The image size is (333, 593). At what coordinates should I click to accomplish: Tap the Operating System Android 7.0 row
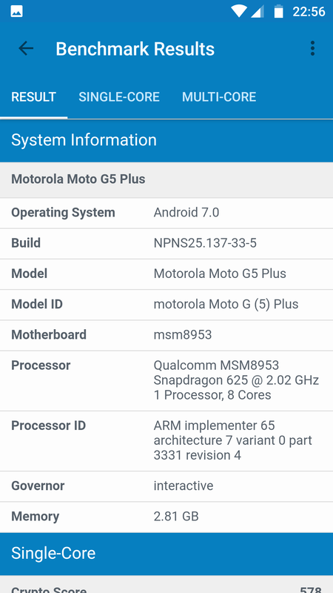[166, 213]
